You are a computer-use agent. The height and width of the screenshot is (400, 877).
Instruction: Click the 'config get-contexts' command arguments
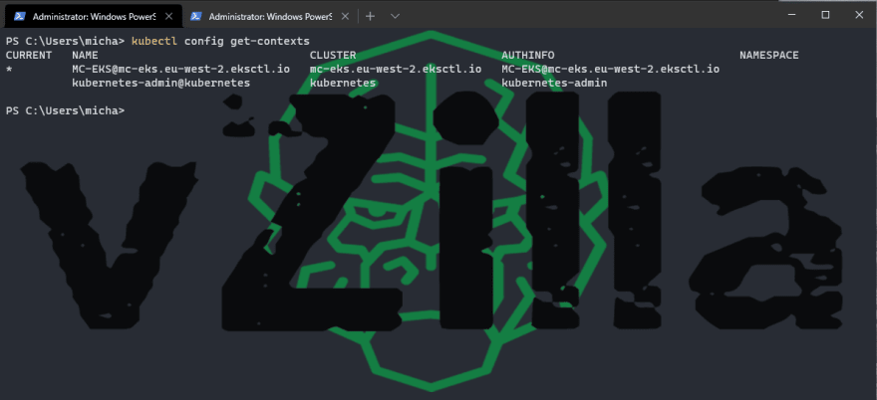(247, 42)
